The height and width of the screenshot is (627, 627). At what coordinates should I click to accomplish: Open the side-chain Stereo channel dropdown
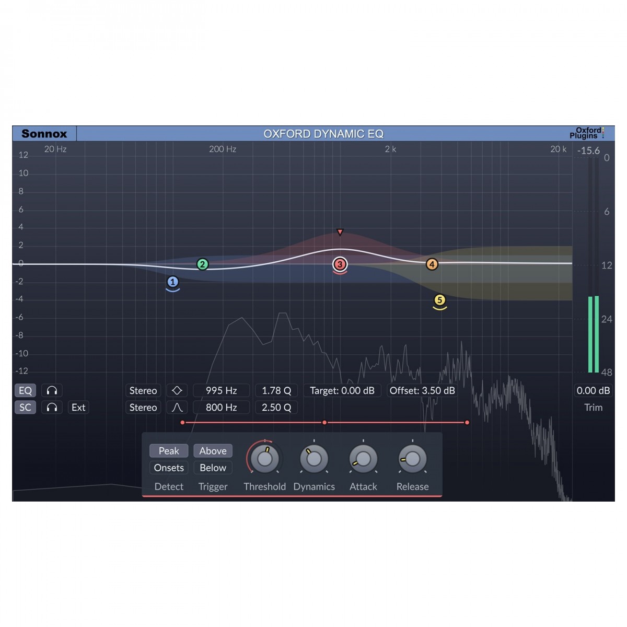143,408
